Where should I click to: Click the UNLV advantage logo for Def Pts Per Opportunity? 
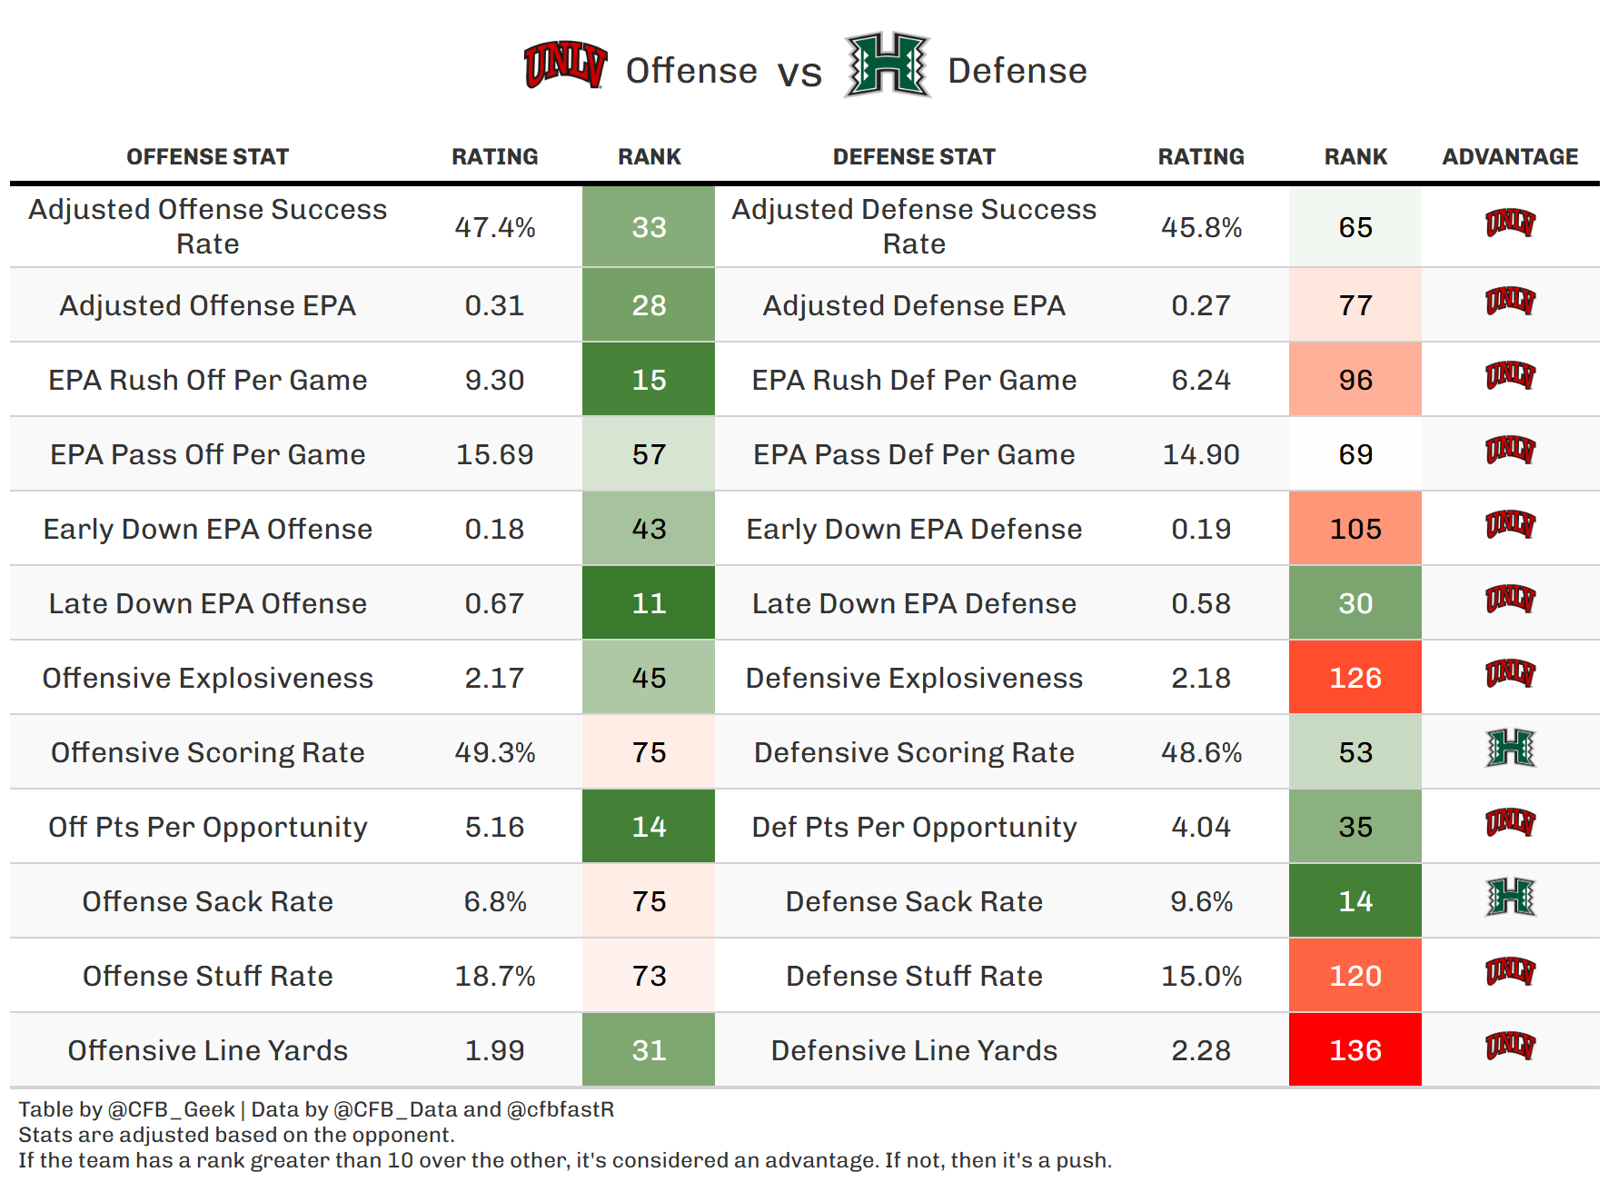tap(1510, 823)
